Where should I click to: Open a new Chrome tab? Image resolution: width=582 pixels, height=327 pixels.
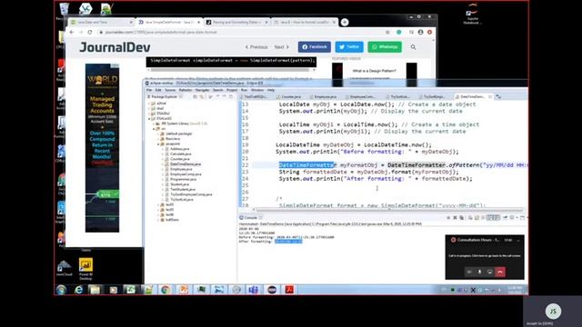tap(345, 22)
